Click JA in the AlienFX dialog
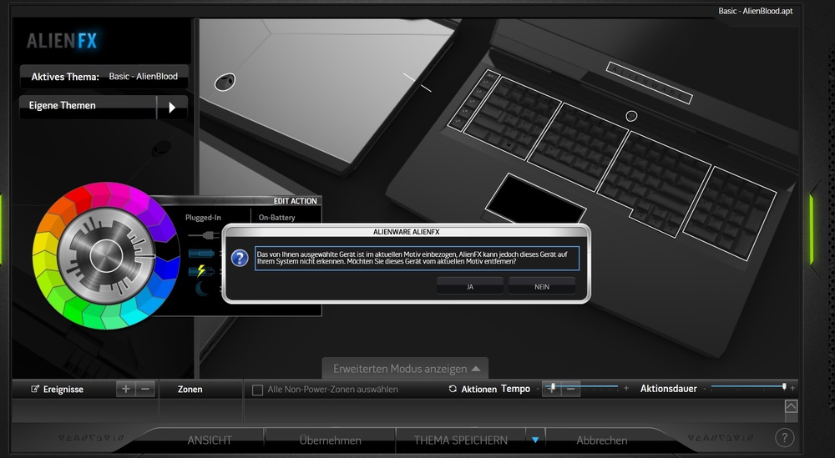The image size is (835, 458). (470, 286)
